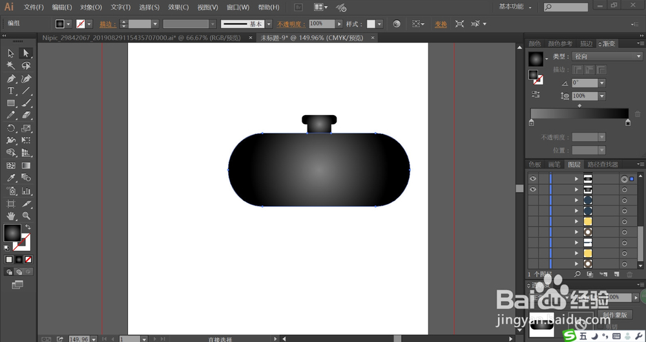Show the hidden third layer row
This screenshot has width=646, height=342.
coord(533,200)
